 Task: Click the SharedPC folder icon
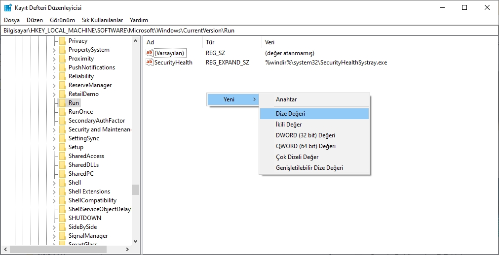pos(62,174)
